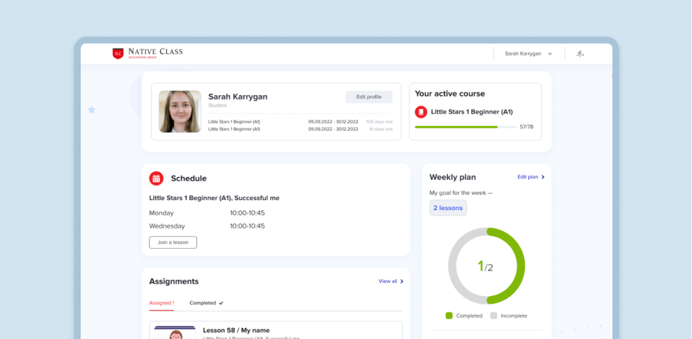Click Sarah Karrygan's profile photo
This screenshot has height=339, width=692.
click(180, 111)
